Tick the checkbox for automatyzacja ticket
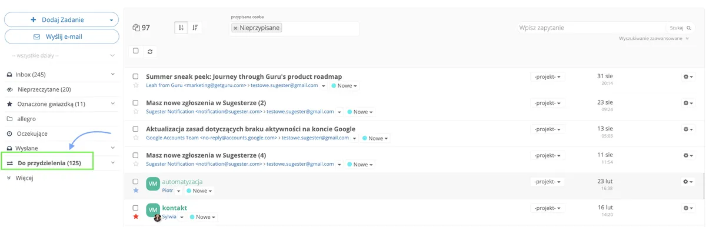Viewport: 706px width, 227px height. click(136, 182)
